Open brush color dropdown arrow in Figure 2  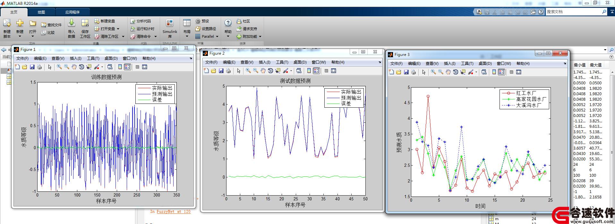coord(291,71)
